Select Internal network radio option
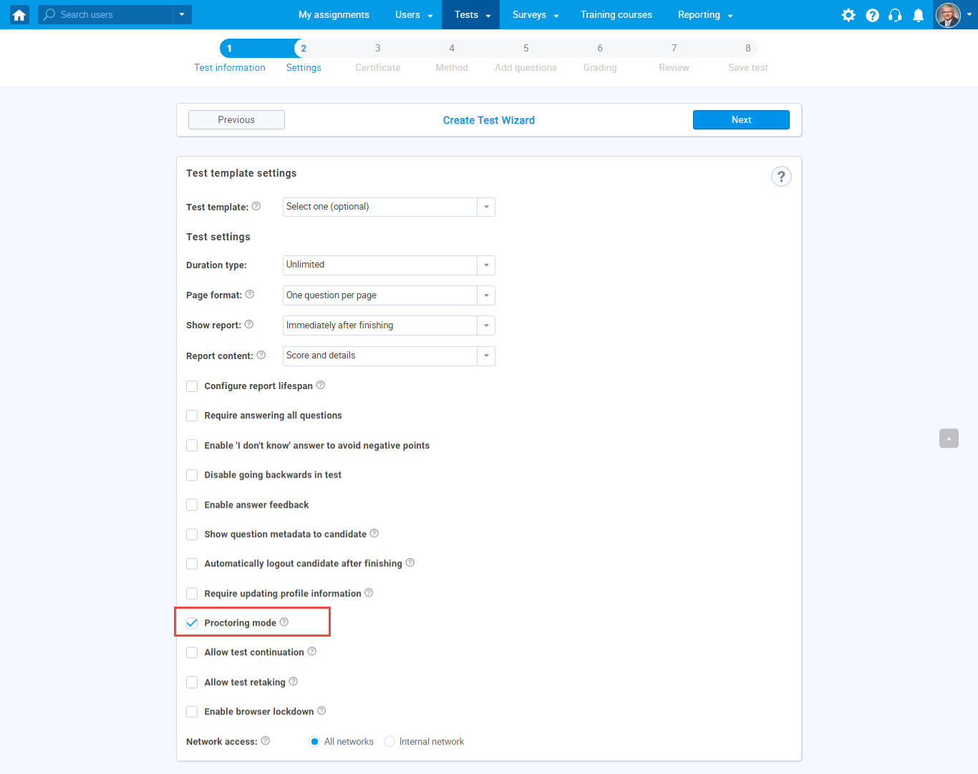Viewport: 978px width, 774px height. coord(389,742)
